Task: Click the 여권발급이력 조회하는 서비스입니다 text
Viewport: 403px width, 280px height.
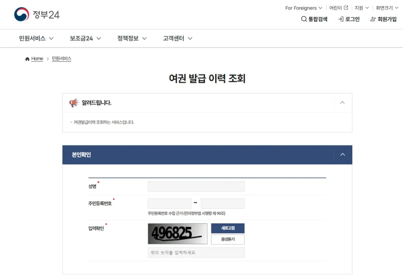Action: click(x=104, y=122)
